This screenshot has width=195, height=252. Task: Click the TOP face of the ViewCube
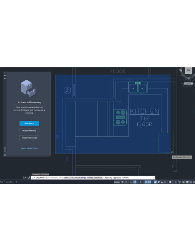pyautogui.click(x=189, y=70)
